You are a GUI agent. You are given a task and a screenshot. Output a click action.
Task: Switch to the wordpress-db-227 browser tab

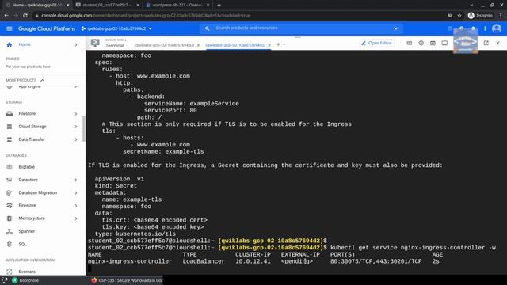coord(177,5)
